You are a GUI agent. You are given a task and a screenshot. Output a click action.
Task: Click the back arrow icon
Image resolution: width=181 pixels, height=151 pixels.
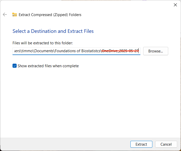tap(5, 15)
